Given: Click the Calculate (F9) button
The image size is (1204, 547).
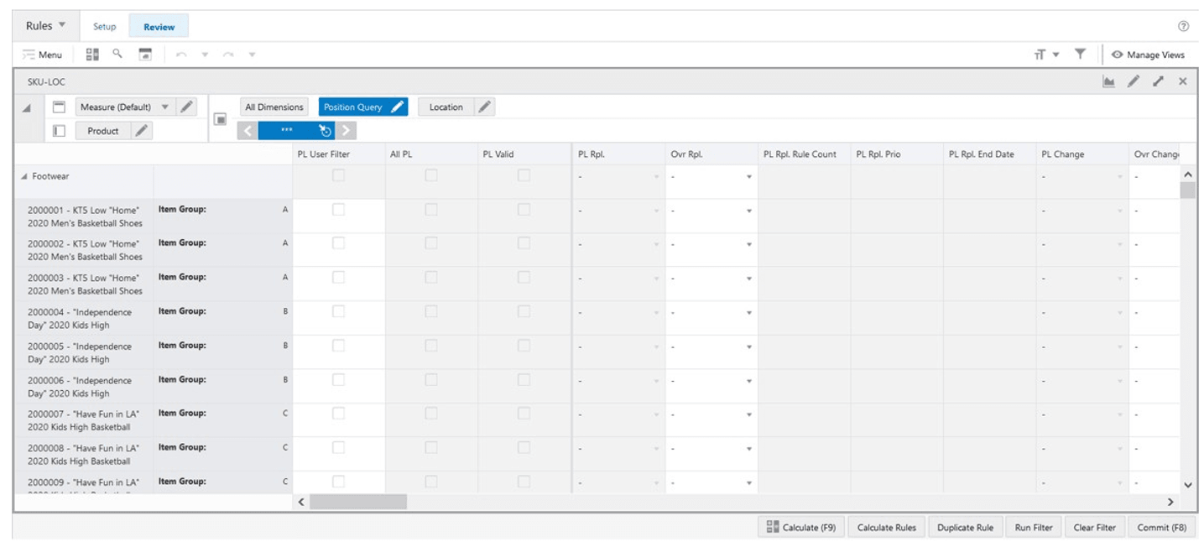Looking at the screenshot, I should [801, 528].
